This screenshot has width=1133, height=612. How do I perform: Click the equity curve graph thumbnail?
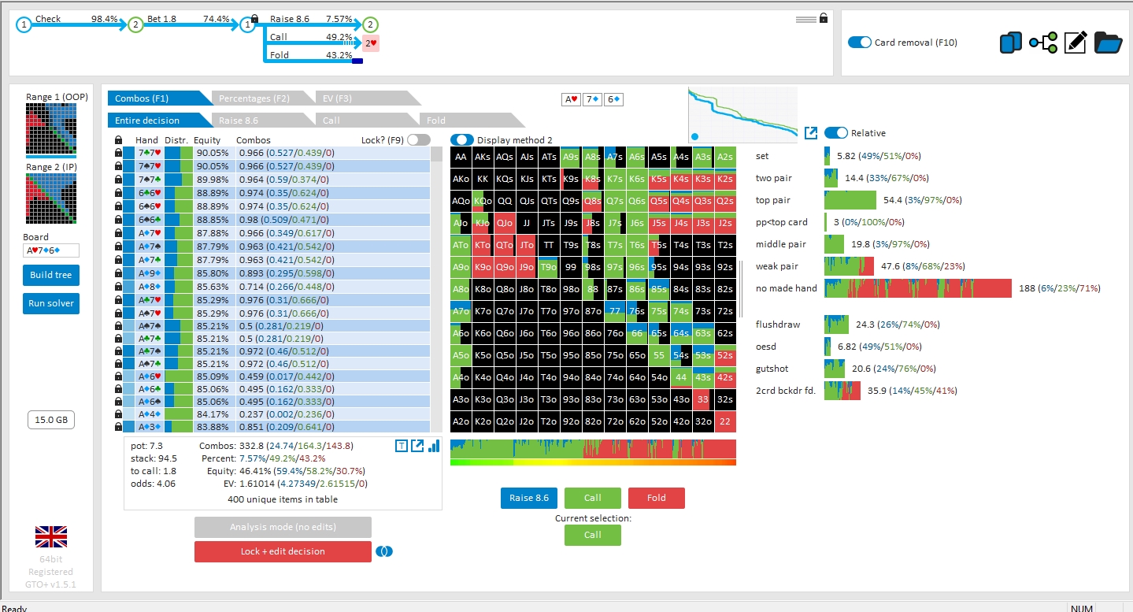742,115
